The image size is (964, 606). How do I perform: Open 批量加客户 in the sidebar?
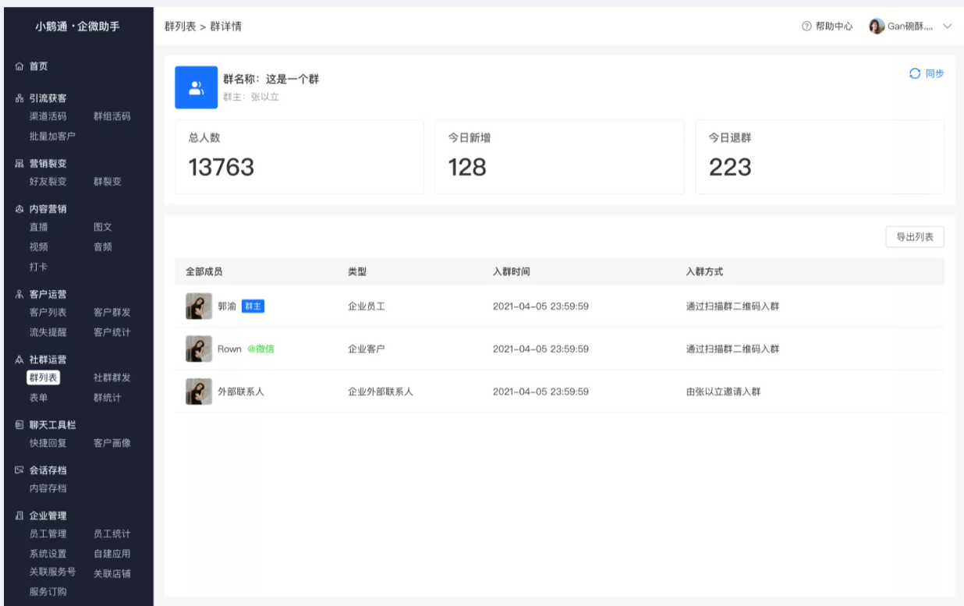(x=53, y=136)
